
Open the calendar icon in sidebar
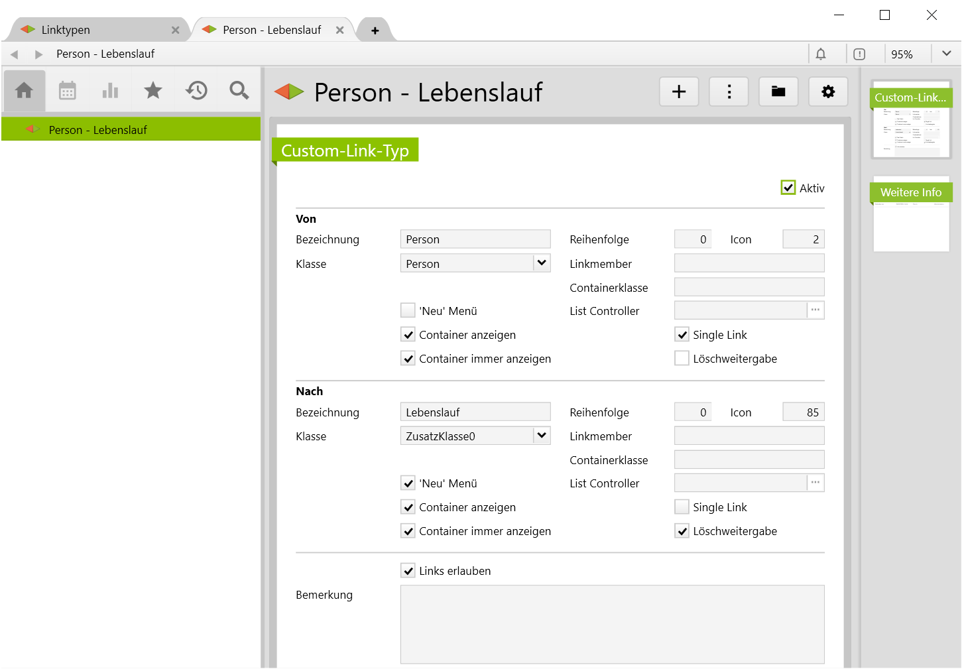[x=68, y=90]
